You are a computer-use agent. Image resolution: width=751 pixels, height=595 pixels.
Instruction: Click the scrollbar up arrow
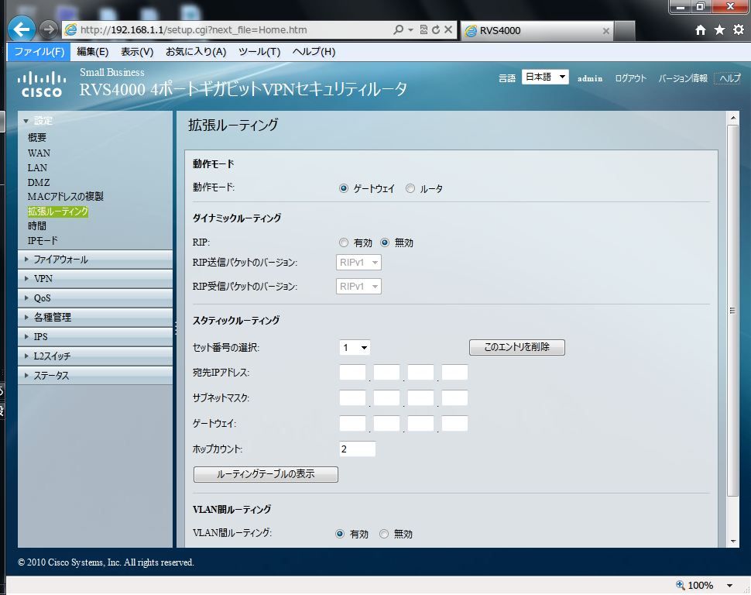pyautogui.click(x=732, y=117)
